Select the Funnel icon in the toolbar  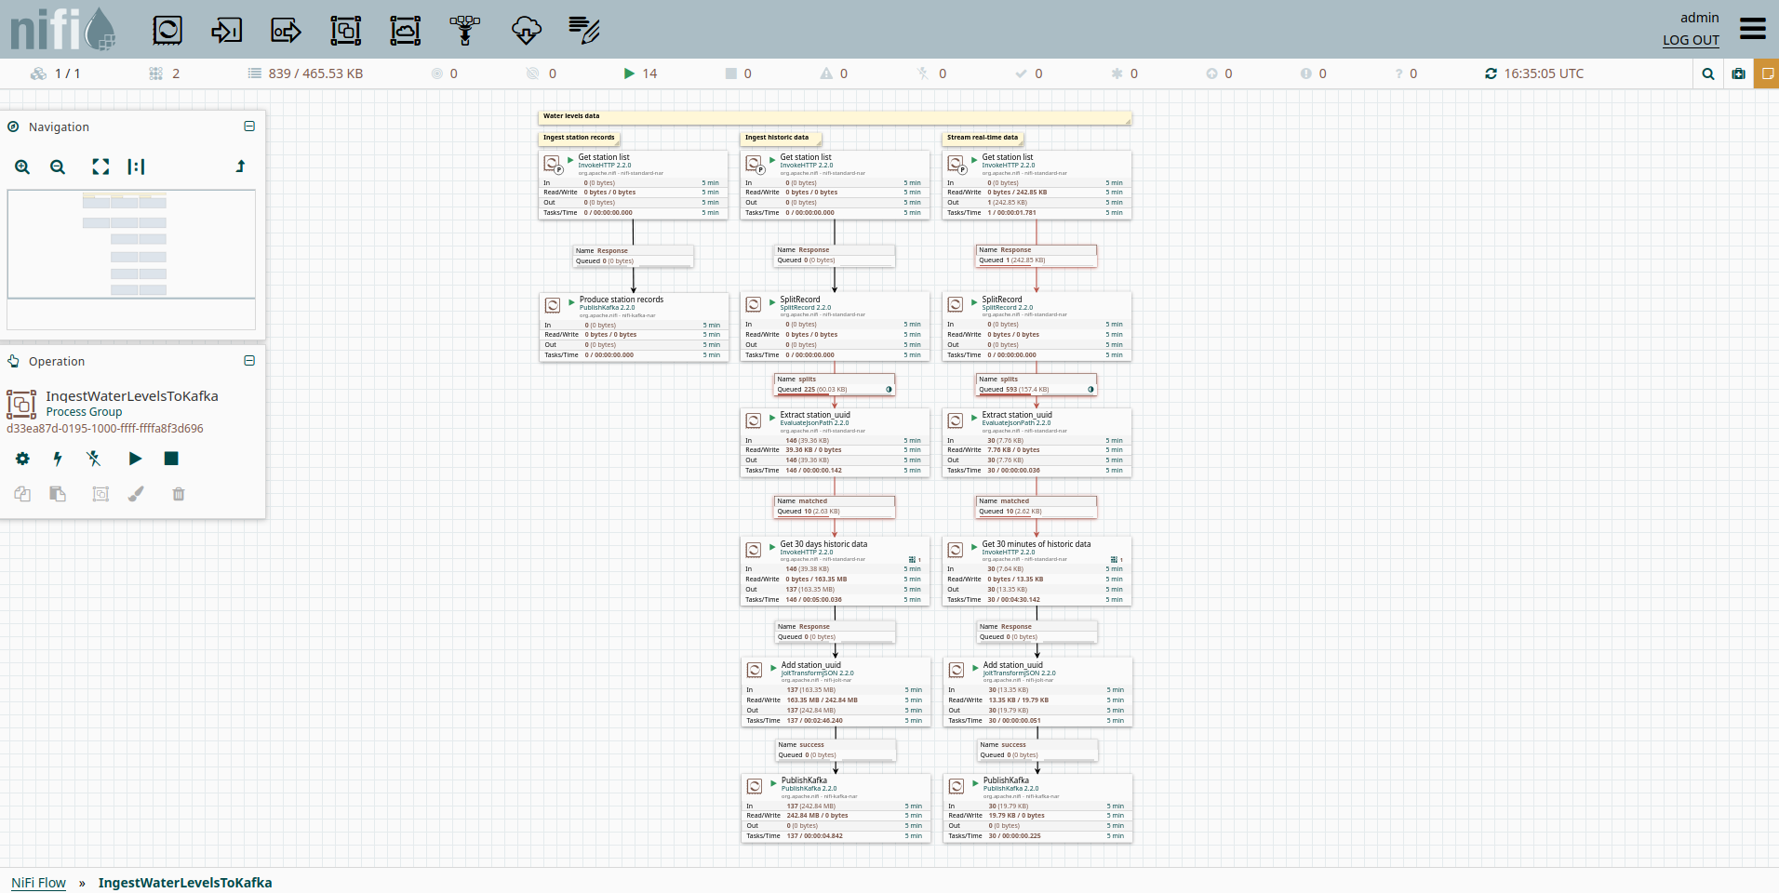pos(465,31)
